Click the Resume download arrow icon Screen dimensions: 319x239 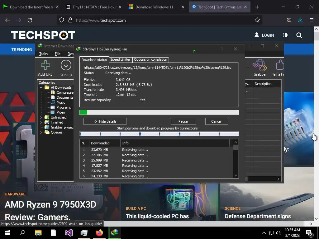coord(66,65)
